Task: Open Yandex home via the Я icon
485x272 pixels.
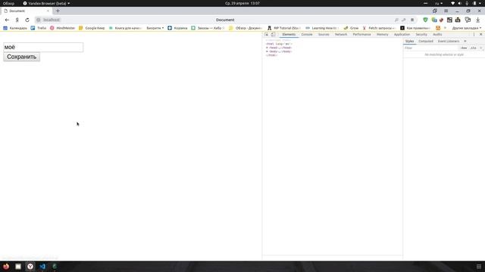Action: pyautogui.click(x=17, y=20)
